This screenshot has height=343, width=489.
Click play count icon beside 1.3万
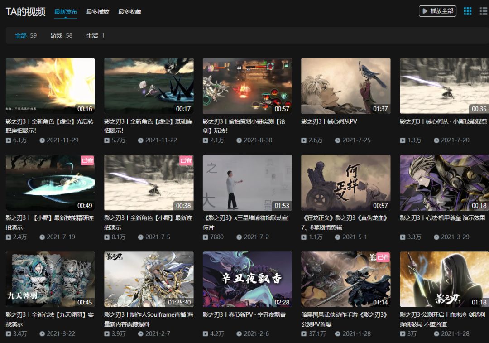(x=403, y=140)
